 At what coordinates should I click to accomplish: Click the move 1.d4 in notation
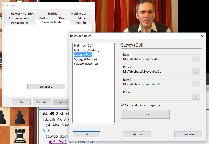pos(43,114)
